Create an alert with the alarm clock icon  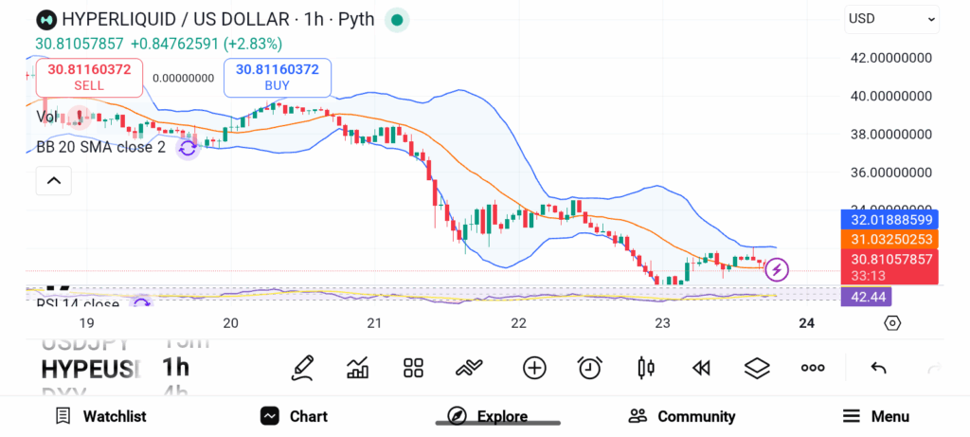click(589, 368)
